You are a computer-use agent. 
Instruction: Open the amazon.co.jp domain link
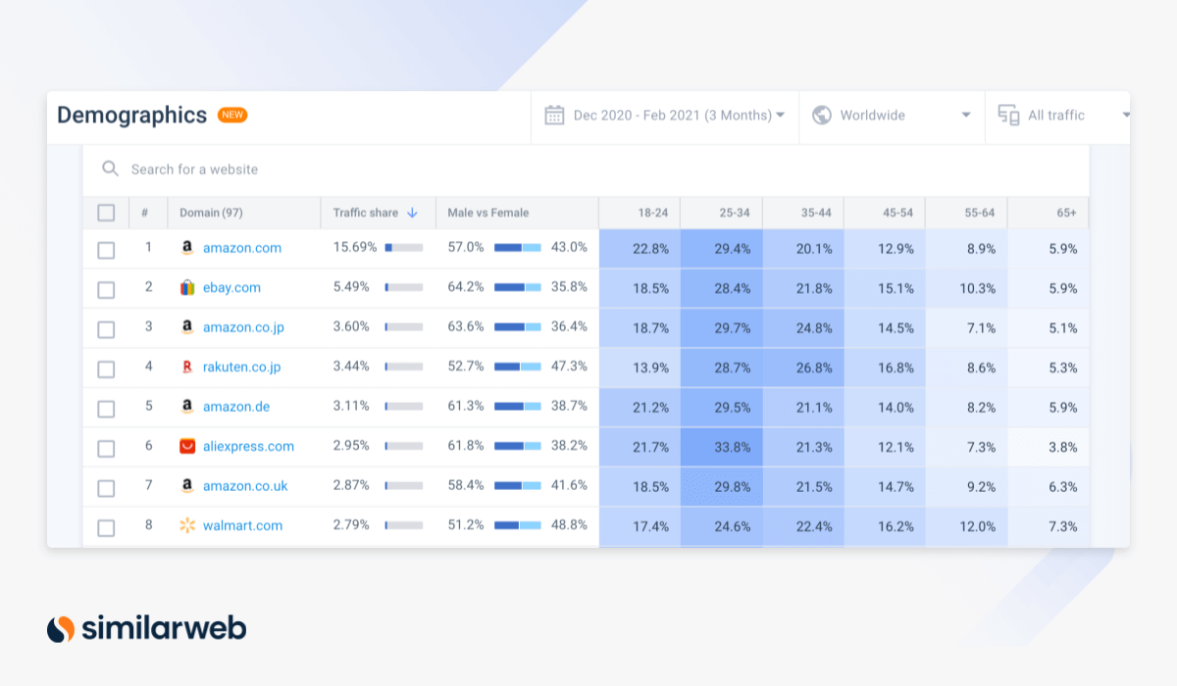click(243, 327)
